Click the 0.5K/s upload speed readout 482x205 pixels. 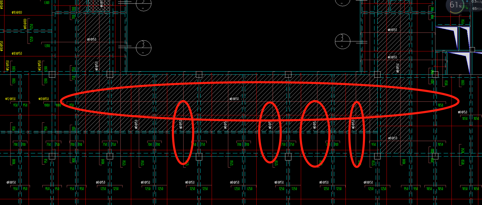[476, 2]
